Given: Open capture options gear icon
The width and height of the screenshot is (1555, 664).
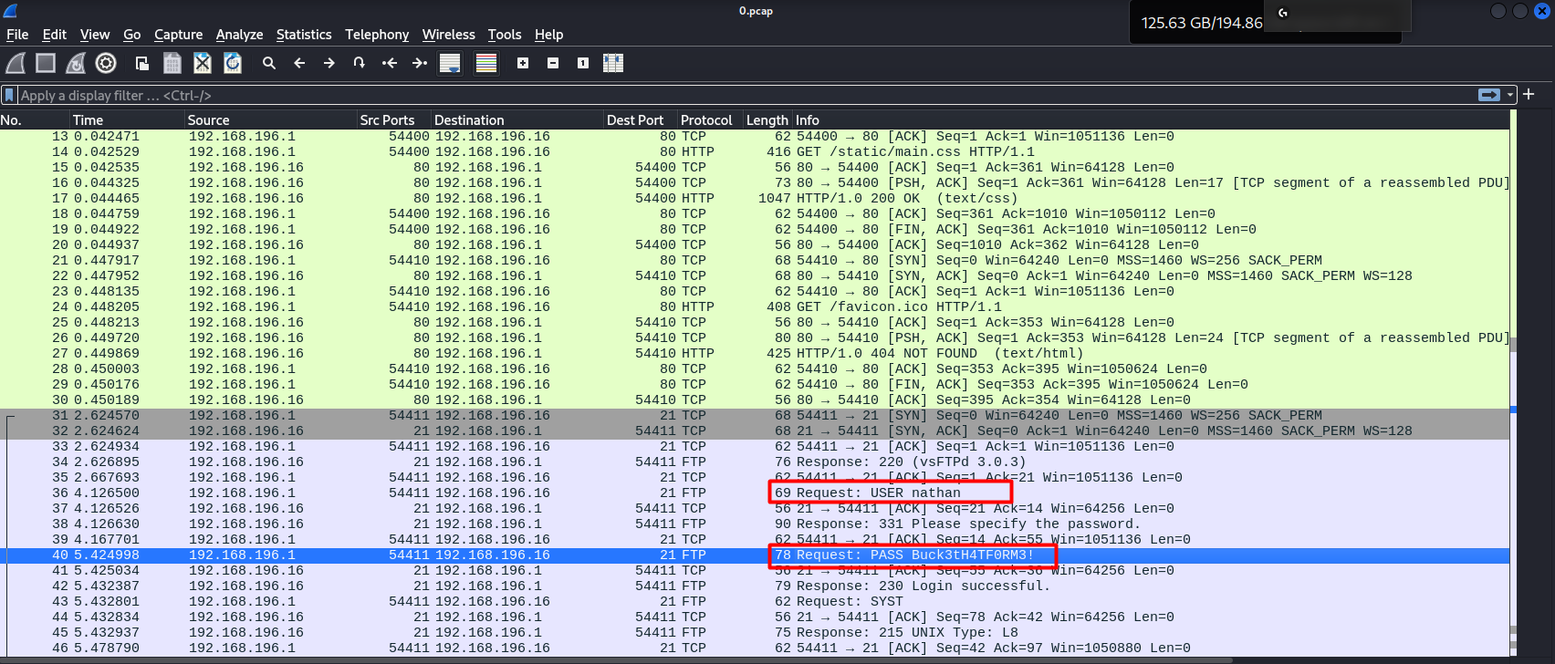Looking at the screenshot, I should pyautogui.click(x=106, y=63).
